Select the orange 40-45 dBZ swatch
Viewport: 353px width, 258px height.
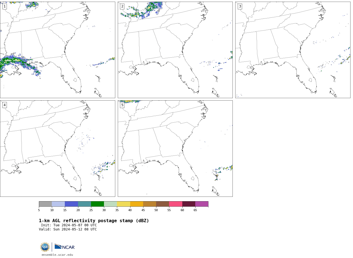(137, 204)
